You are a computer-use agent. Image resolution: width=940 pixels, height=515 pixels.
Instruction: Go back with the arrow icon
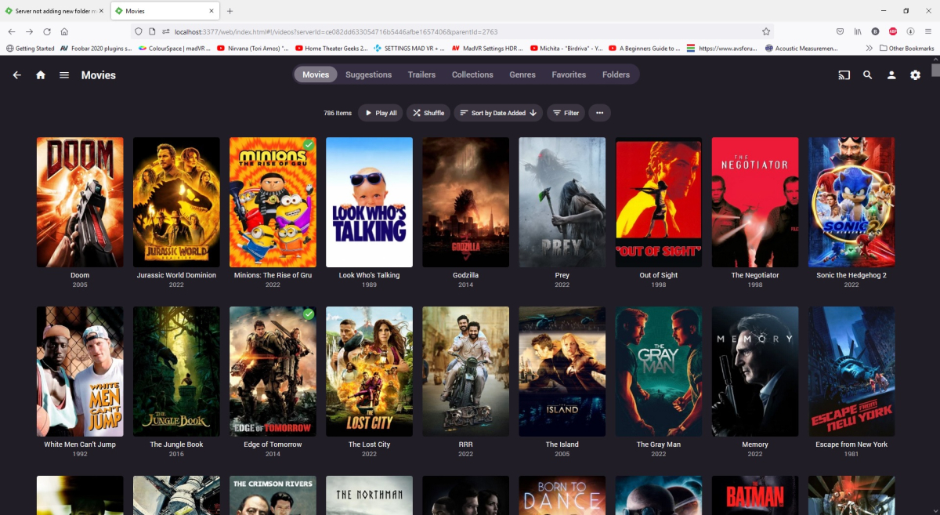click(x=16, y=74)
